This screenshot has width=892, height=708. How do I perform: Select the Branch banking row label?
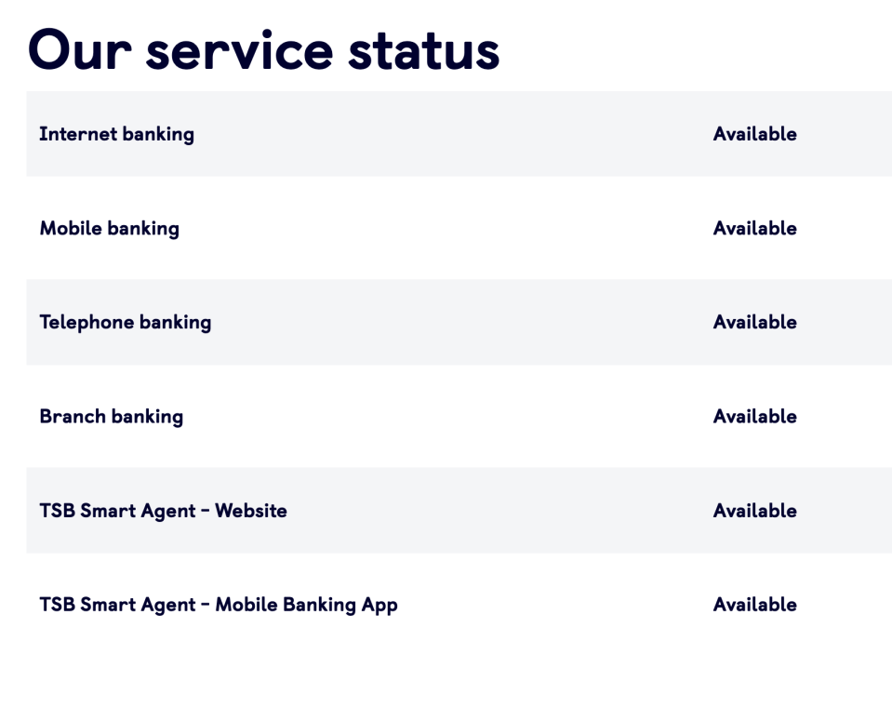[x=112, y=417]
